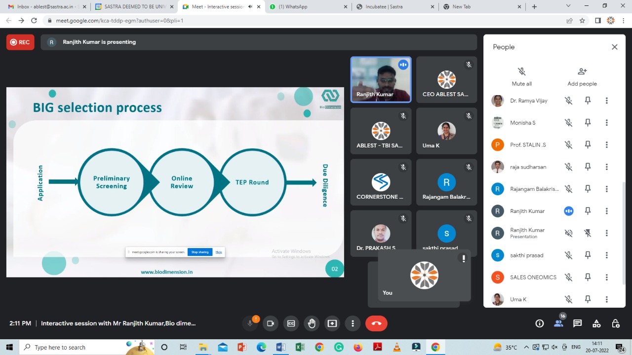The height and width of the screenshot is (355, 632).
Task: Open the Activities shapes icon
Action: (x=596, y=323)
